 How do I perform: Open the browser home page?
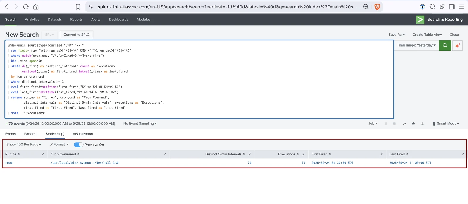[x=36, y=7]
